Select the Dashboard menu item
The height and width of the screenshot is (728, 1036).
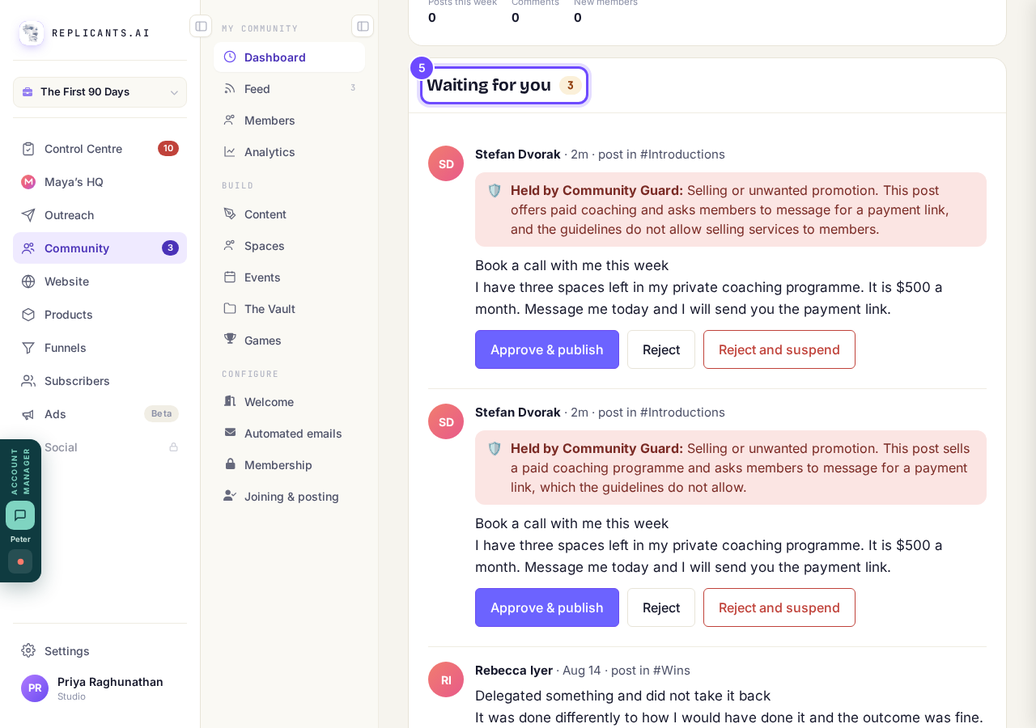tap(289, 57)
